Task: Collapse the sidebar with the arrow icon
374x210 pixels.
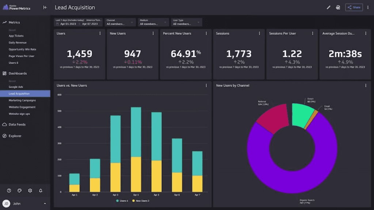Action: pyautogui.click(x=45, y=7)
